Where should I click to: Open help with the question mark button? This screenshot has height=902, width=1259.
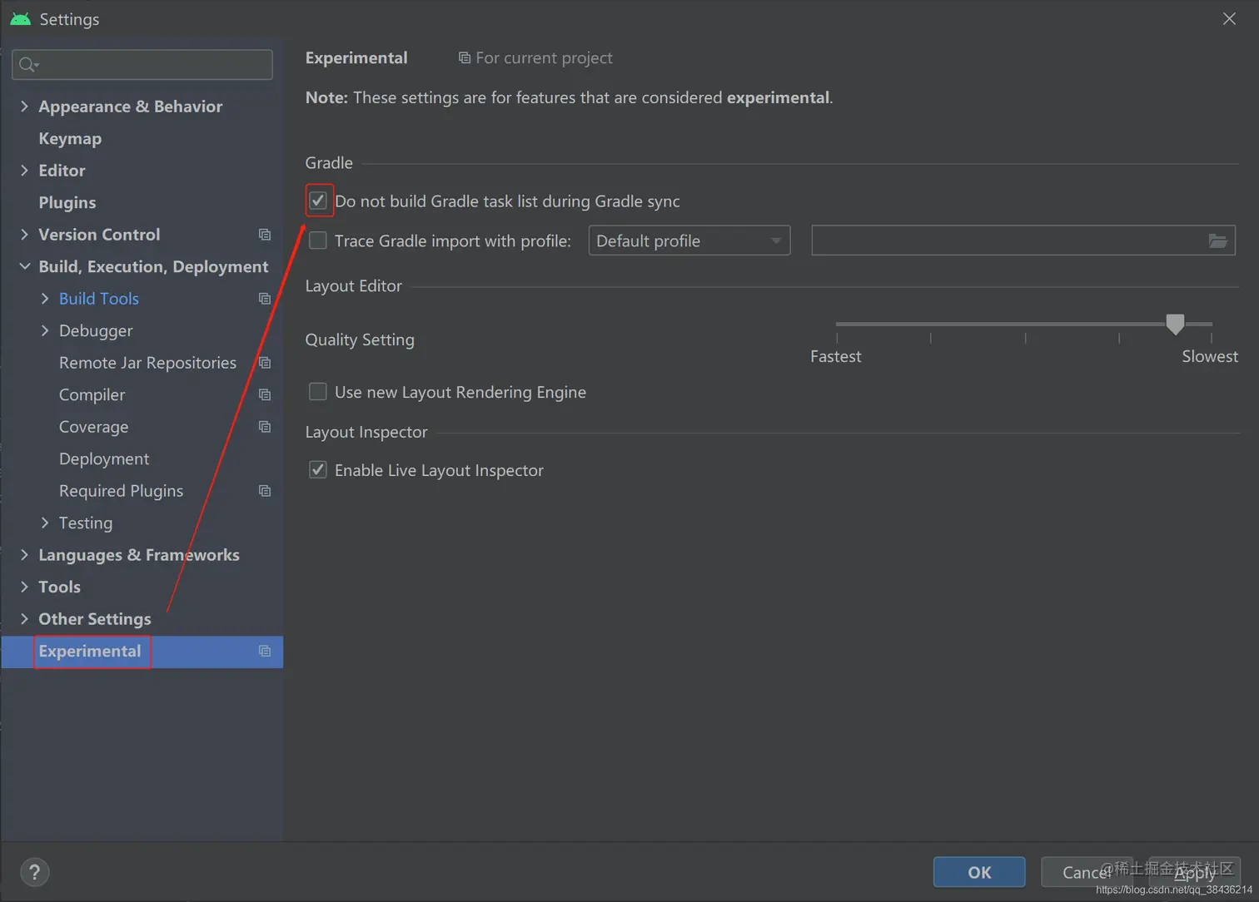click(34, 872)
